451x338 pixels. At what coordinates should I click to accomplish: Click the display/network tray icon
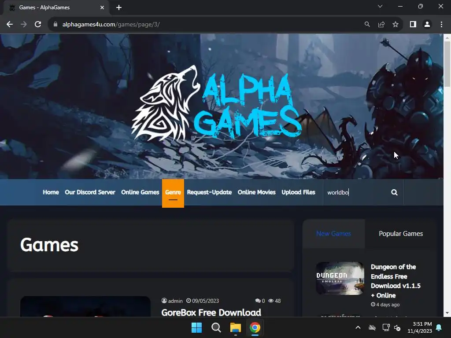(x=386, y=327)
